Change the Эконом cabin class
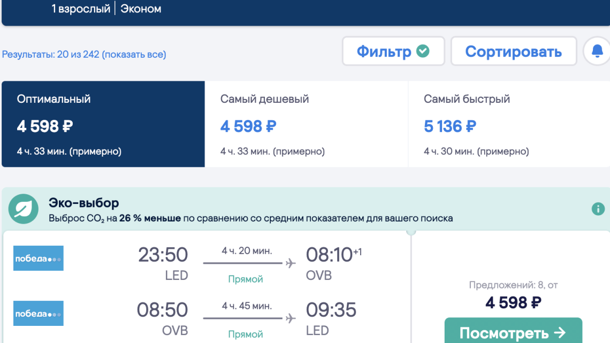Image resolution: width=610 pixels, height=343 pixels. pyautogui.click(x=141, y=9)
